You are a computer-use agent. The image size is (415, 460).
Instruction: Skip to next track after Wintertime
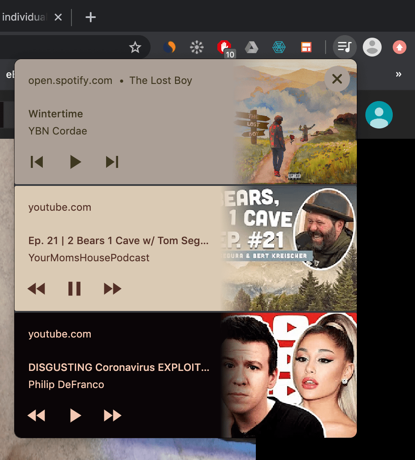pyautogui.click(x=112, y=162)
